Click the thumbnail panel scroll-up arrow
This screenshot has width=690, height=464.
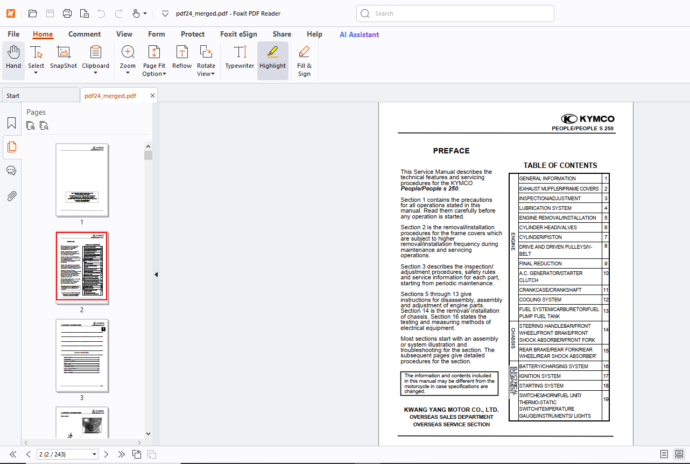click(148, 146)
